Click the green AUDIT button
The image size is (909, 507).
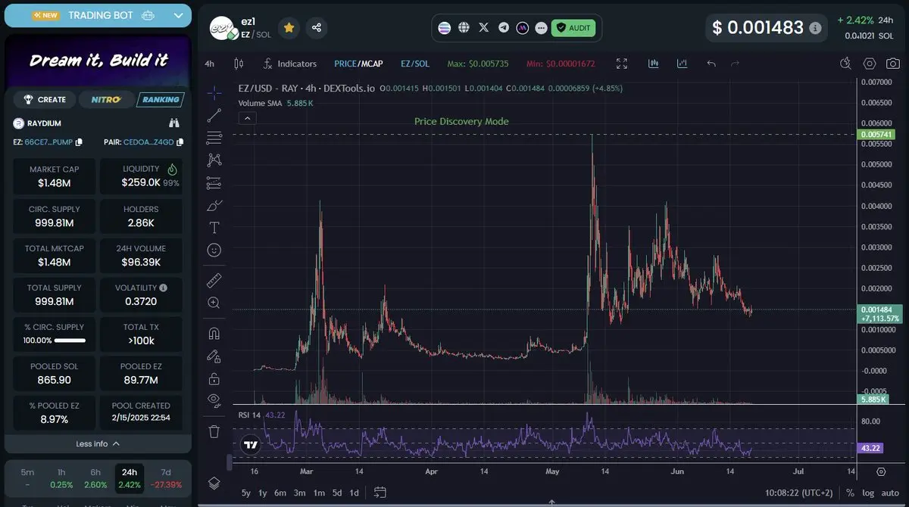[573, 28]
